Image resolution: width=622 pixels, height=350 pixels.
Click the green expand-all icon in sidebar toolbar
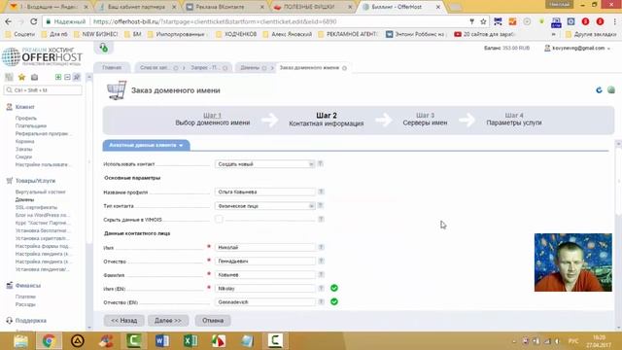(x=58, y=77)
